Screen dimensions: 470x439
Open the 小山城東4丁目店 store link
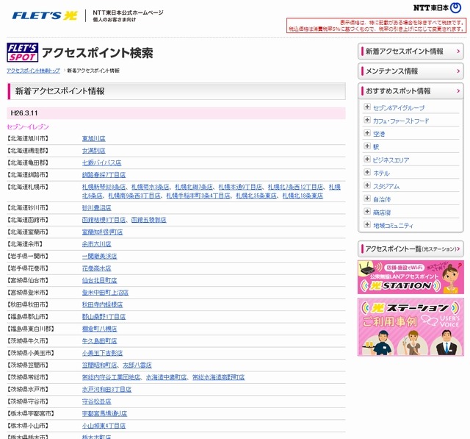pyautogui.click(x=104, y=426)
